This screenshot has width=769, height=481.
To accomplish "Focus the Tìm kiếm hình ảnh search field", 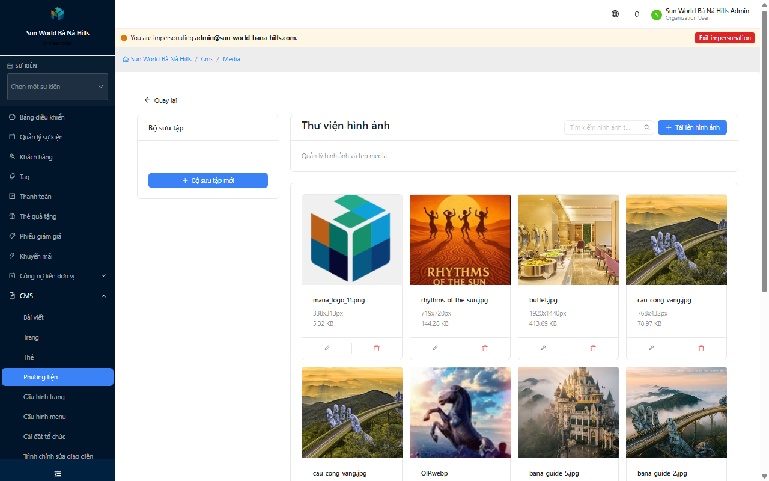I will 602,127.
